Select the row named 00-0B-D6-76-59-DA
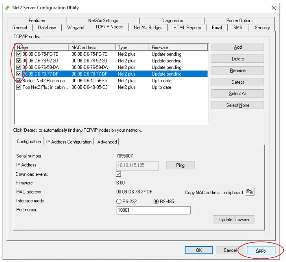Image resolution: width=286 pixels, height=262 pixels. coord(41,67)
